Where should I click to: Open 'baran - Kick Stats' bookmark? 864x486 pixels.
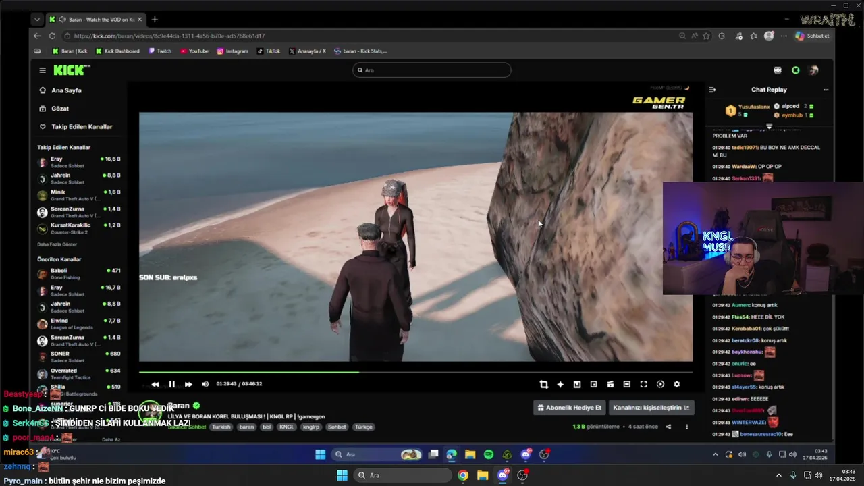pyautogui.click(x=360, y=51)
